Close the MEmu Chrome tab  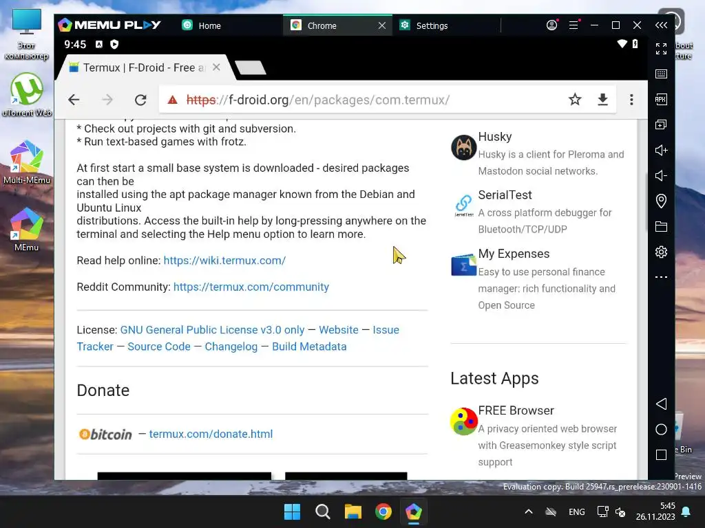381,25
